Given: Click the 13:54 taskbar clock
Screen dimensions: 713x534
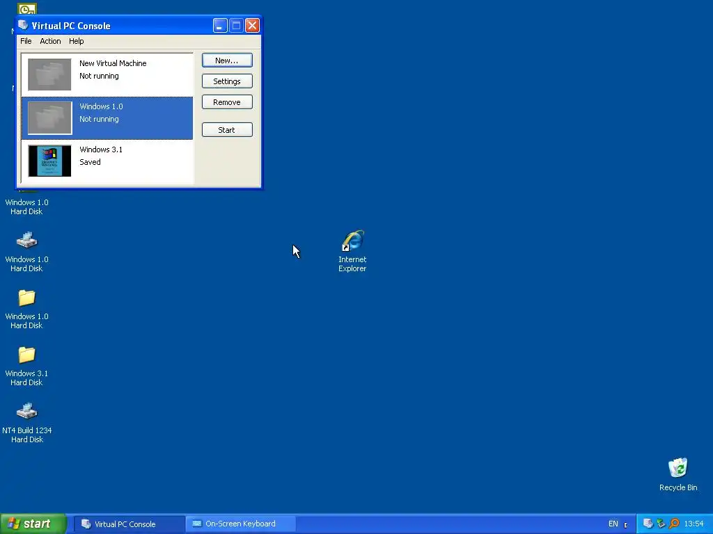Looking at the screenshot, I should 694,524.
